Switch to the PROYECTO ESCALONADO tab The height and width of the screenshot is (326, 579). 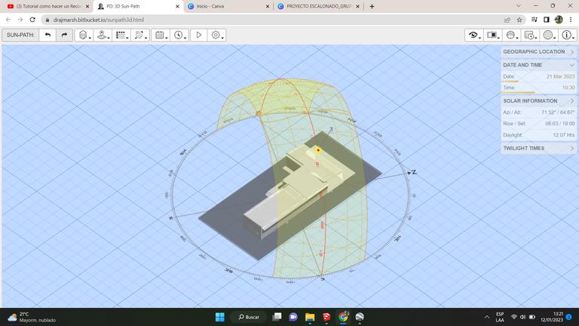(x=317, y=6)
